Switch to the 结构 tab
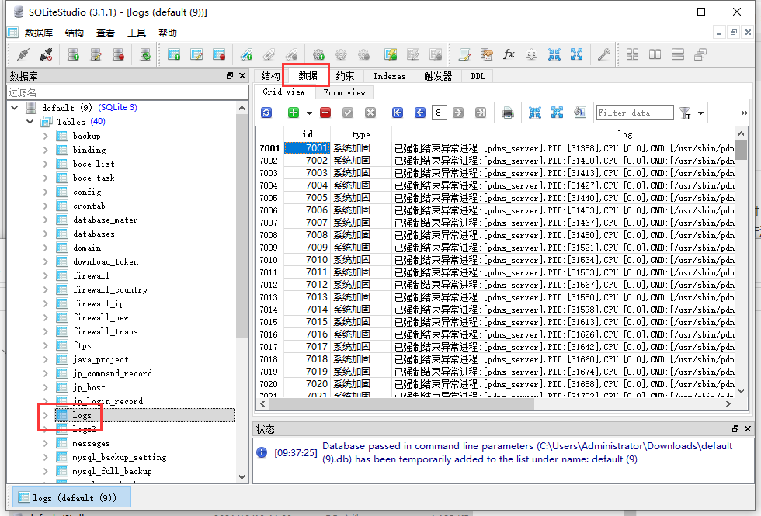This screenshot has width=761, height=516. pos(270,76)
